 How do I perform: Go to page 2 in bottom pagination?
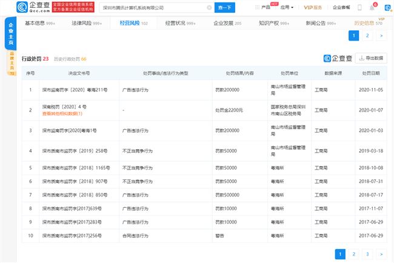coord(353,254)
